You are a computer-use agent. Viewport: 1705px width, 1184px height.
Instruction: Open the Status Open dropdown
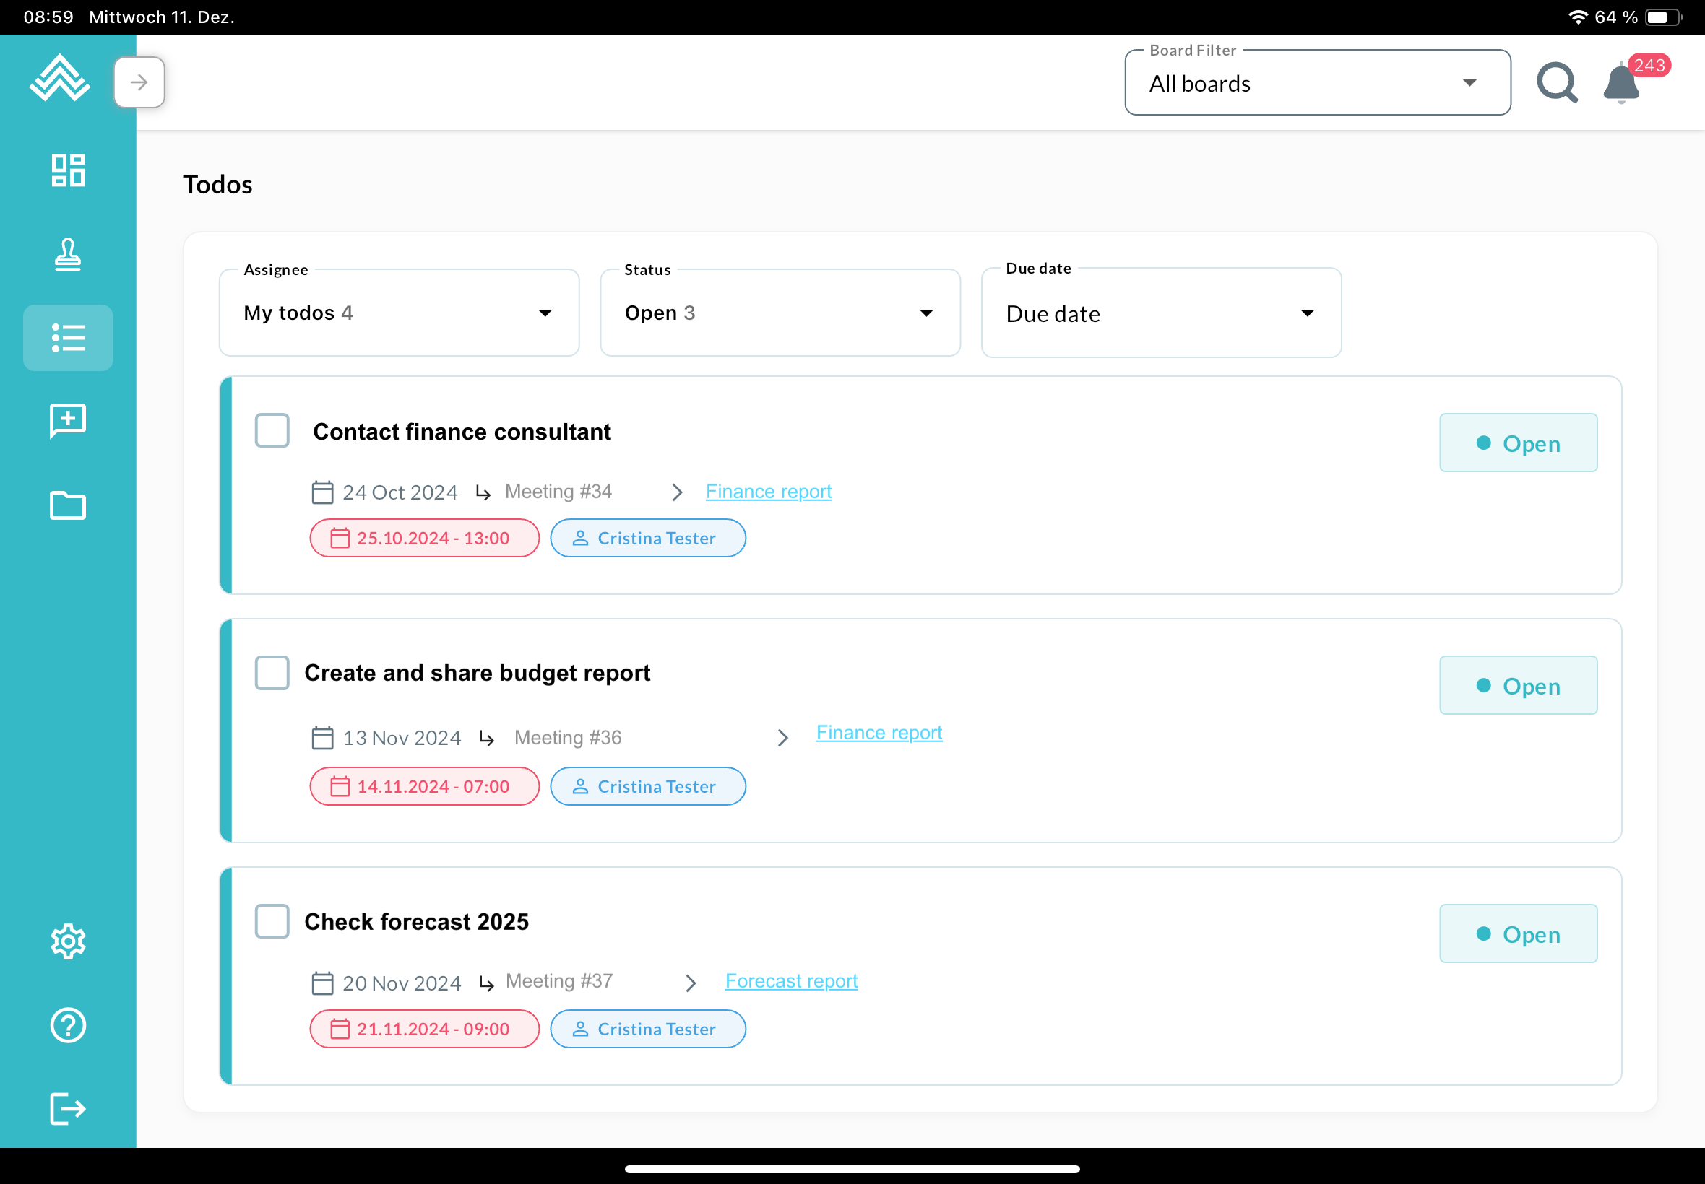(780, 313)
